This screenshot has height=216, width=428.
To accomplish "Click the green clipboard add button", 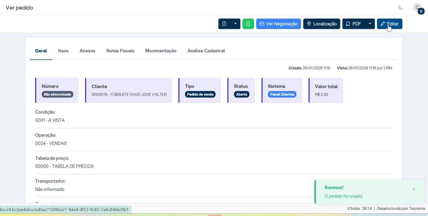I will coord(248,24).
